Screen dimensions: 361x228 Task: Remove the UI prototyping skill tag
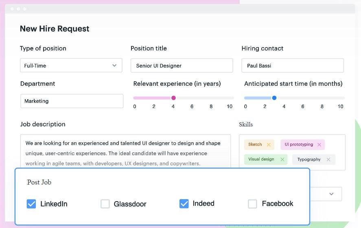[x=319, y=145]
